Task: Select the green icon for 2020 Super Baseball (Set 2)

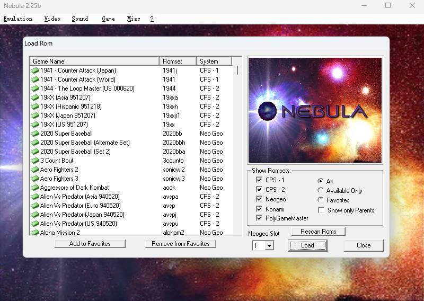Action: (x=35, y=152)
